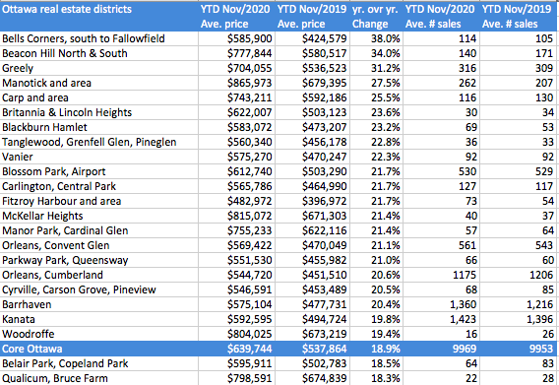
Task: Select the 'Vanier' district cell
Action: (x=99, y=157)
